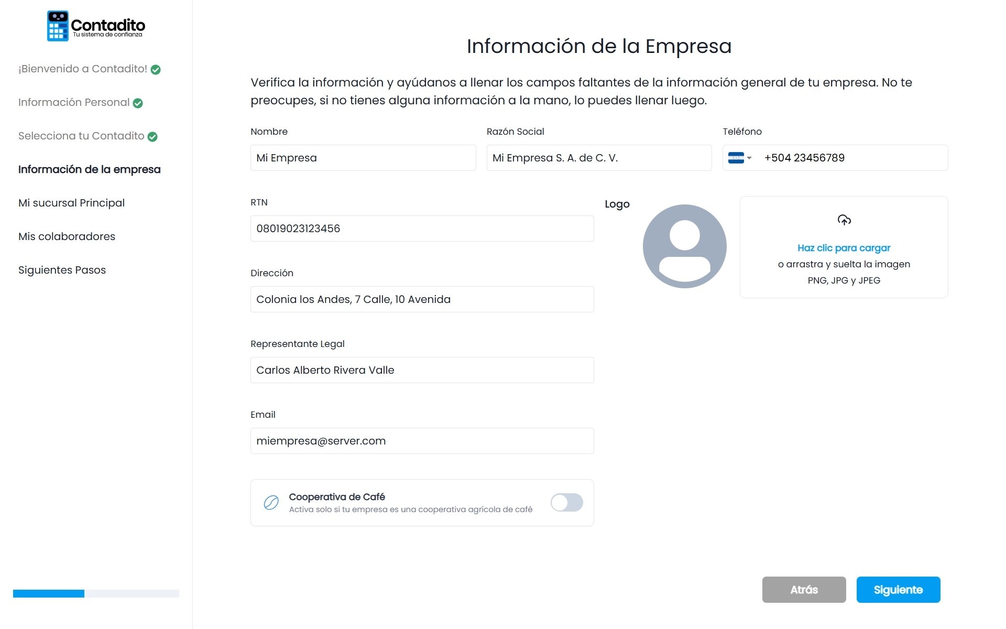Screen dimensions: 1006x629
Task: Click the 'Cooperativa de Café' title text
Action: click(x=337, y=496)
